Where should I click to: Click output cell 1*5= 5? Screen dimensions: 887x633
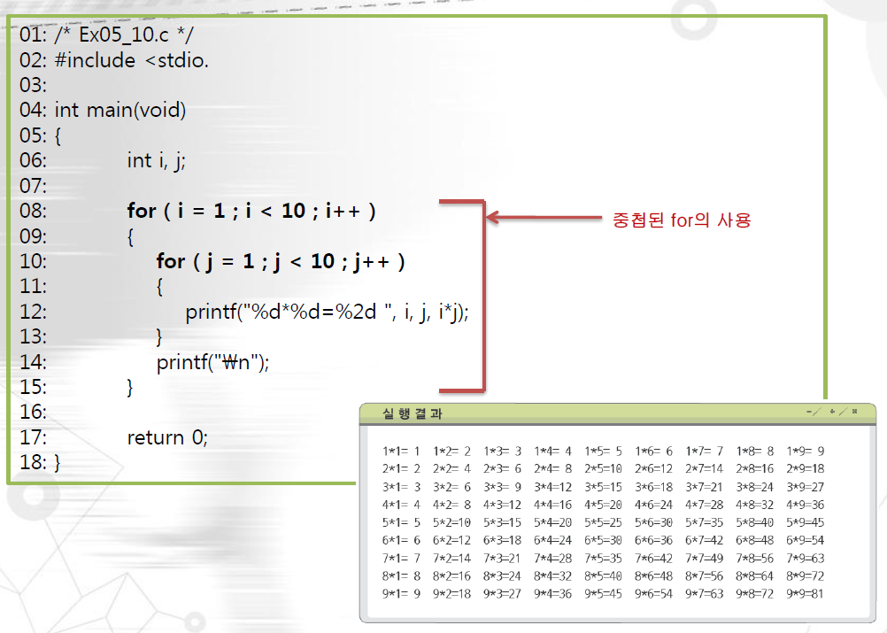[x=603, y=452]
